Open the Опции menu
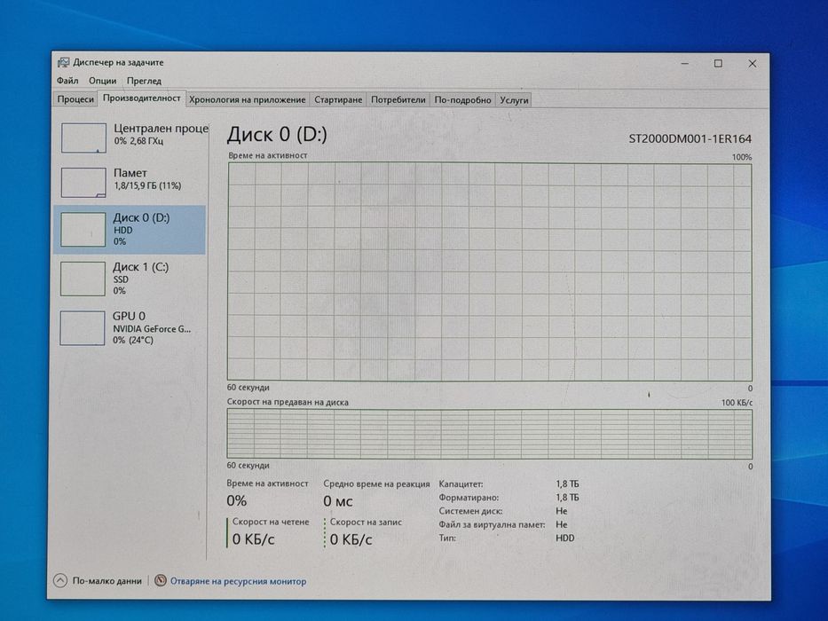The width and height of the screenshot is (828, 621). pos(102,81)
